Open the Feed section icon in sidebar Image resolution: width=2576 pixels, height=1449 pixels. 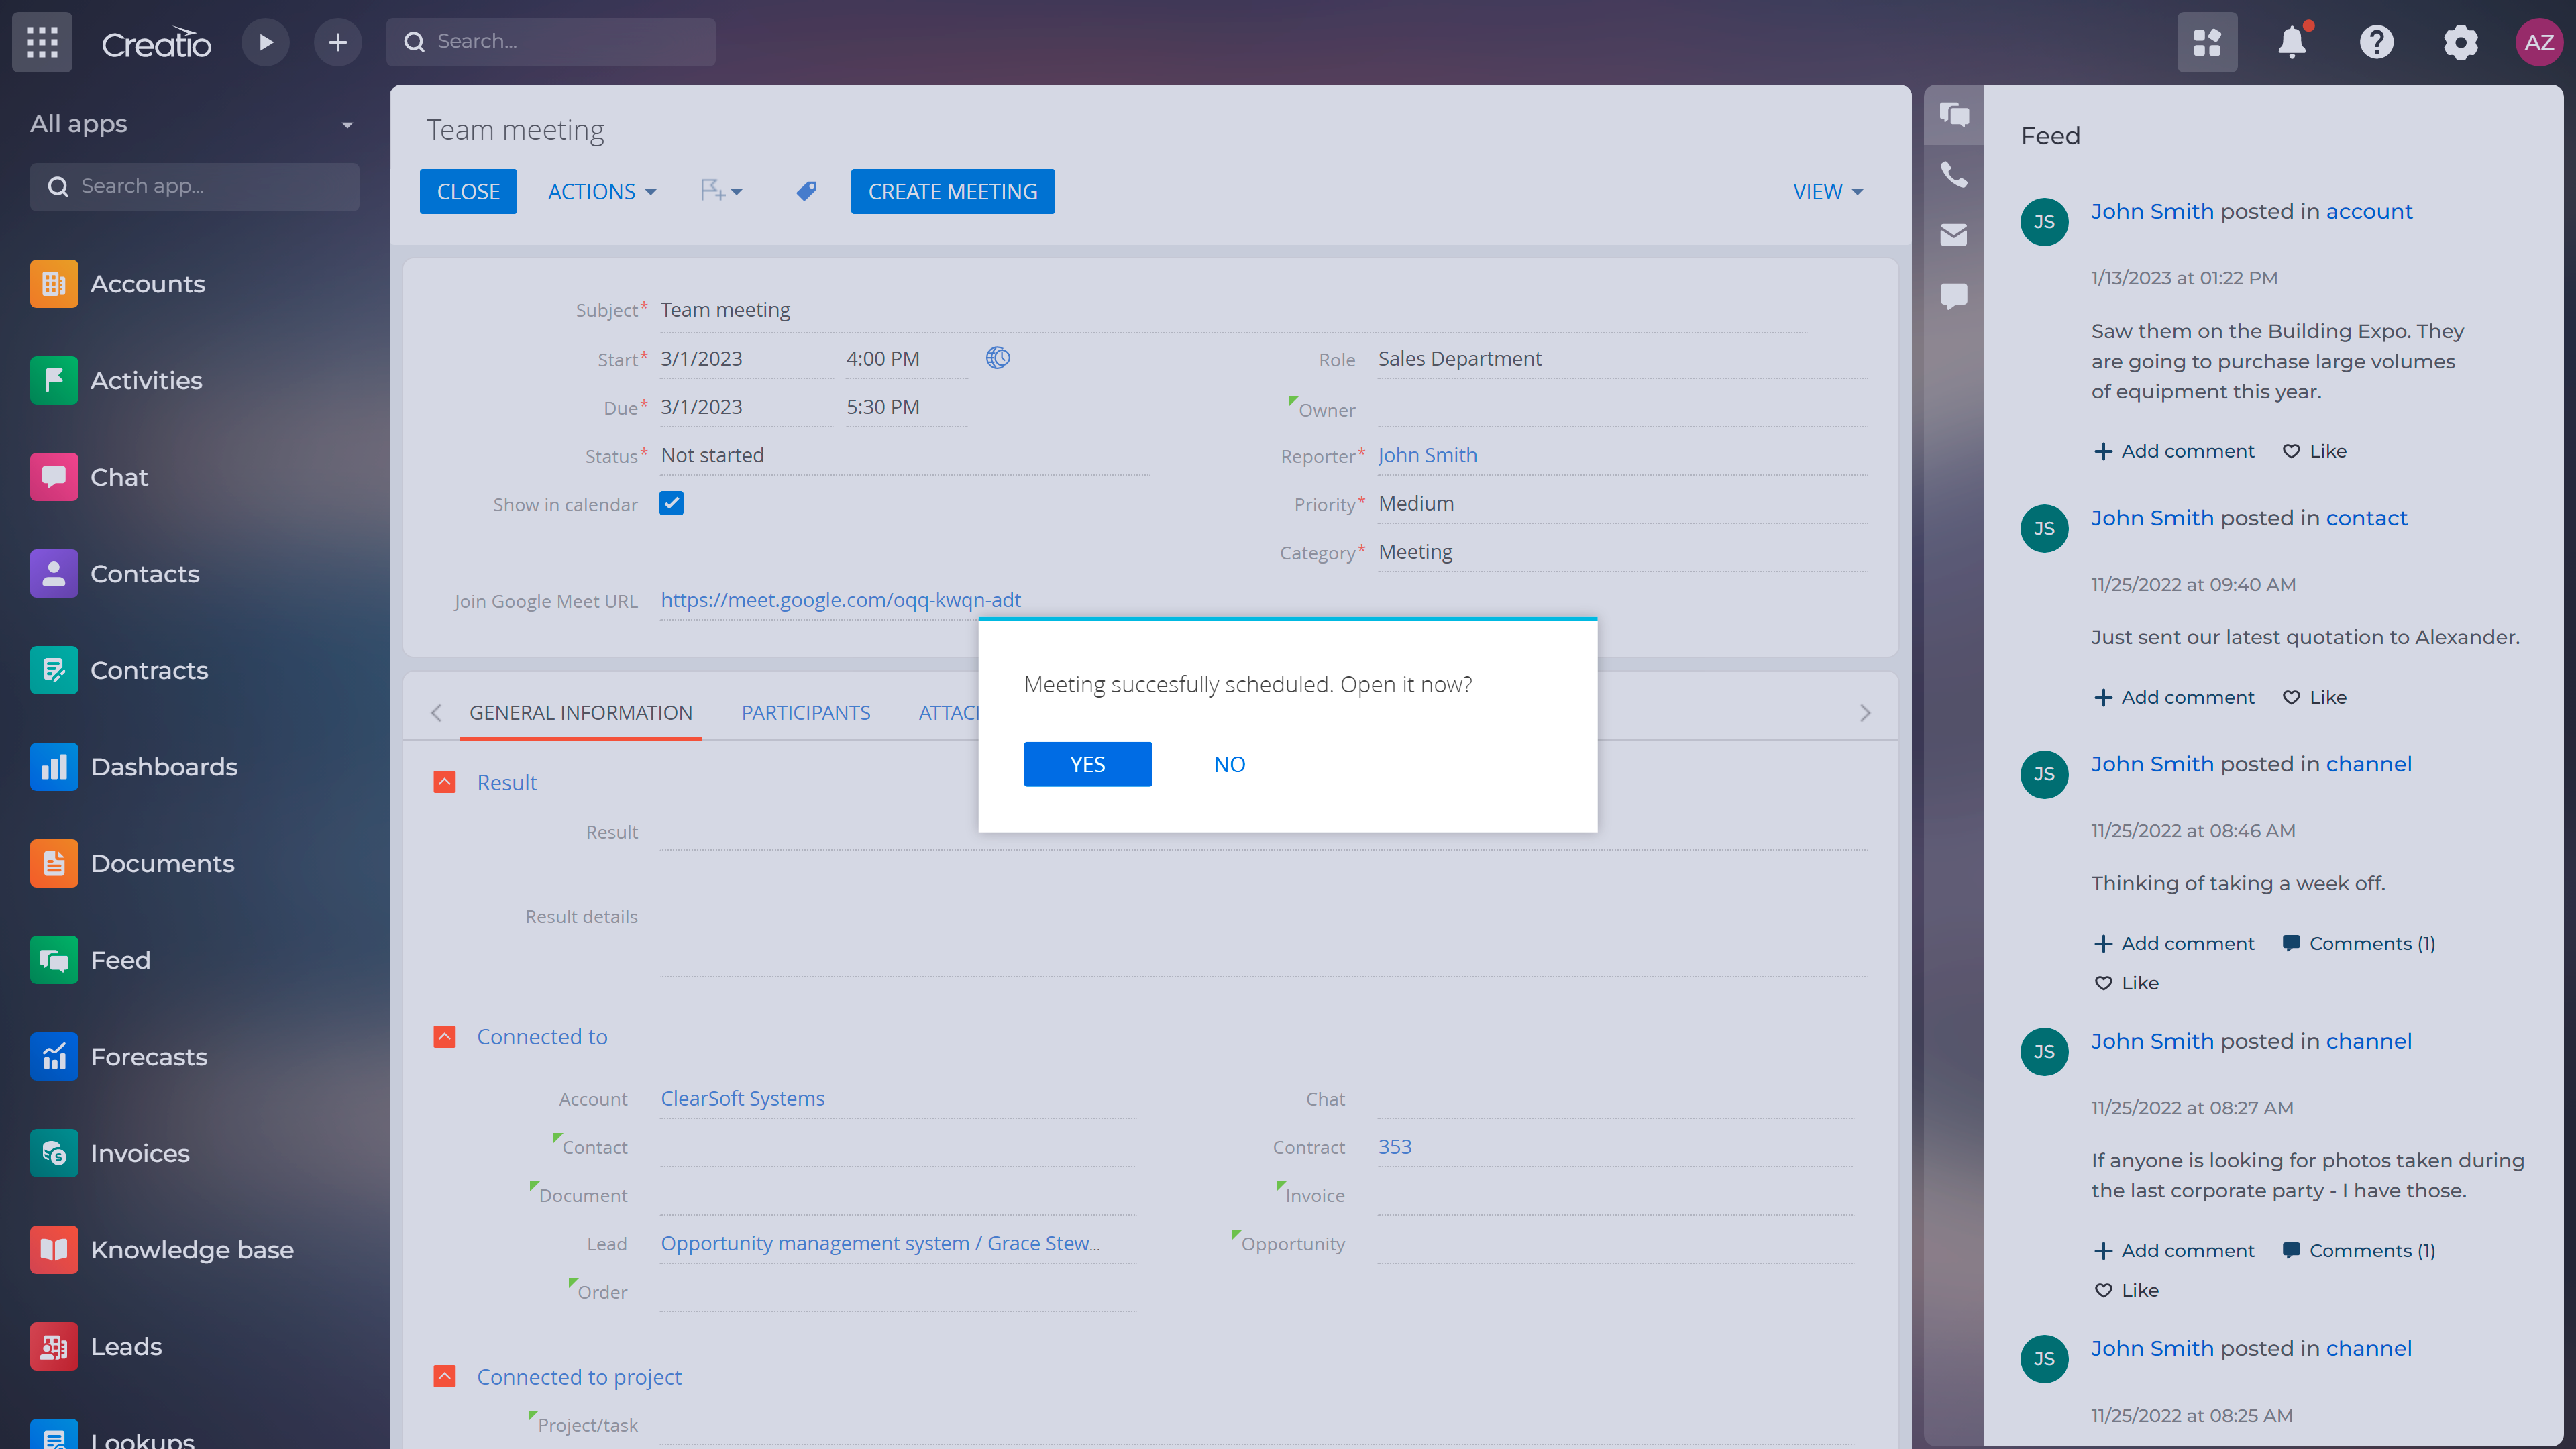54,960
